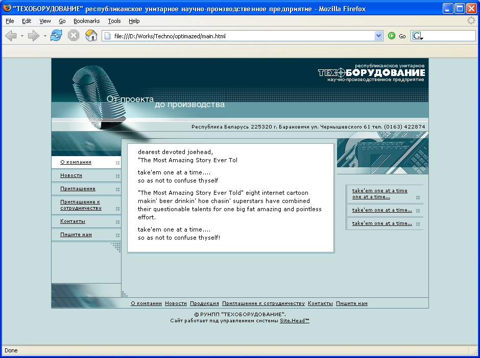Screen dimensions: 480x358
Task: Click the Google search engine icon
Action: 418,36
